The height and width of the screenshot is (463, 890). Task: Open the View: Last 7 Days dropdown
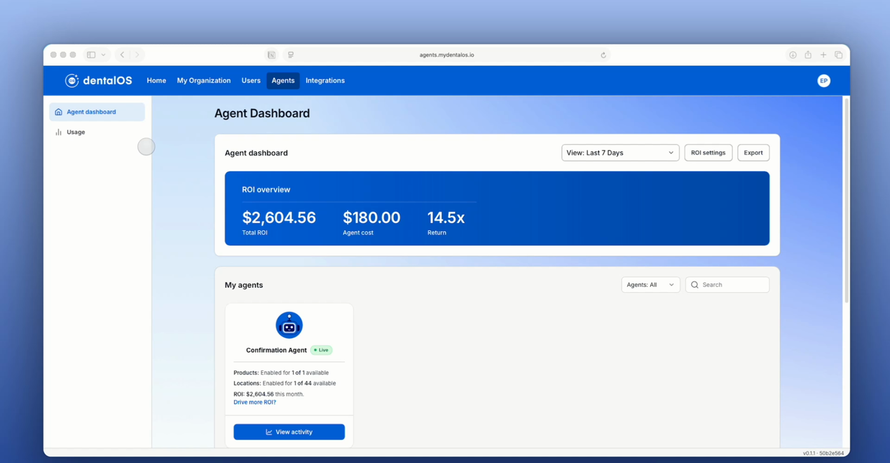[620, 152]
